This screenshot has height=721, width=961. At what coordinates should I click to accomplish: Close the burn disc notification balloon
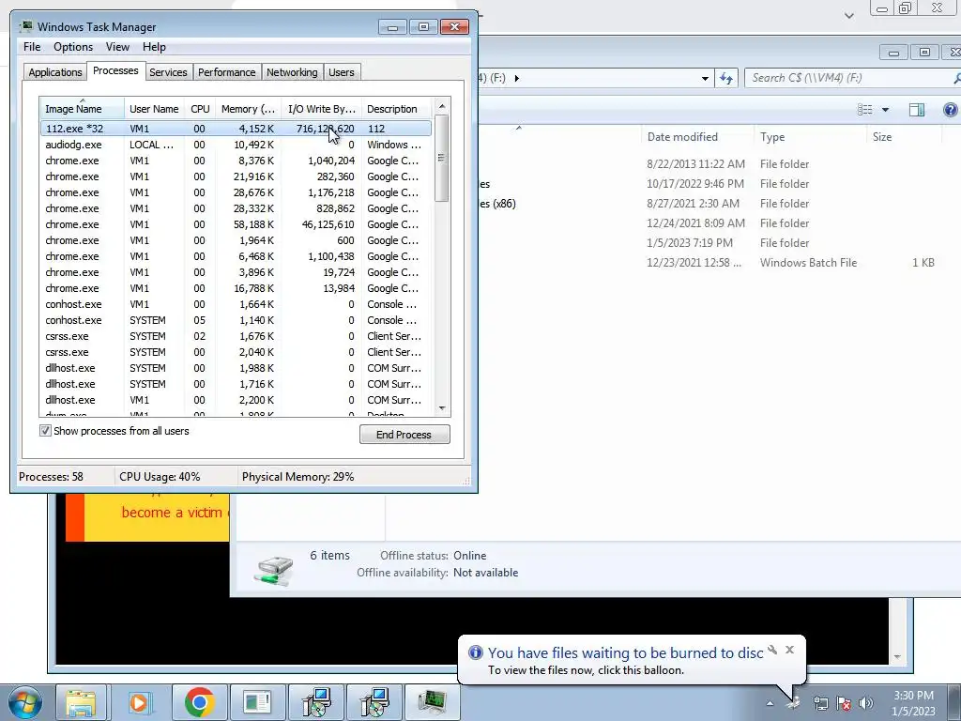tap(789, 650)
